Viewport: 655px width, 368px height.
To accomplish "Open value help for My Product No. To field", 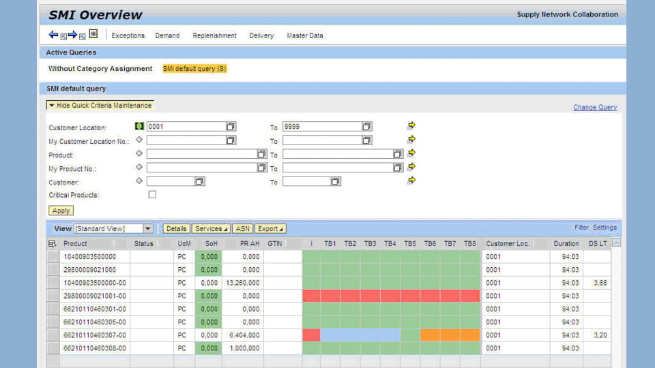I will pyautogui.click(x=398, y=168).
